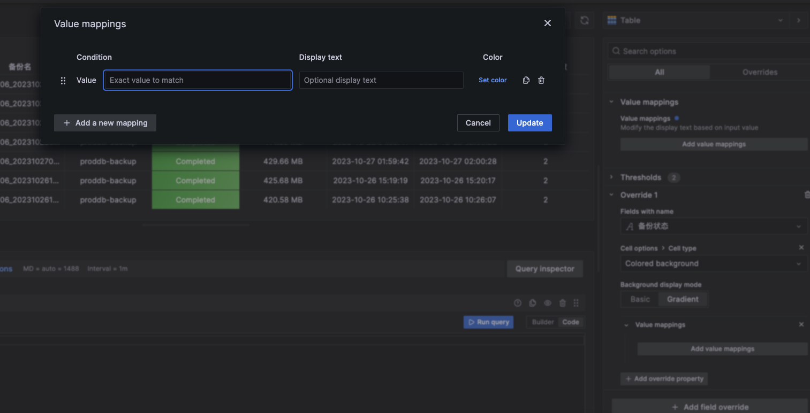The width and height of the screenshot is (810, 413).
Task: Select Basic background display mode
Action: point(640,299)
